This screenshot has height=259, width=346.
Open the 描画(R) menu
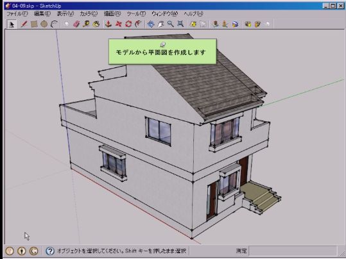(112, 13)
